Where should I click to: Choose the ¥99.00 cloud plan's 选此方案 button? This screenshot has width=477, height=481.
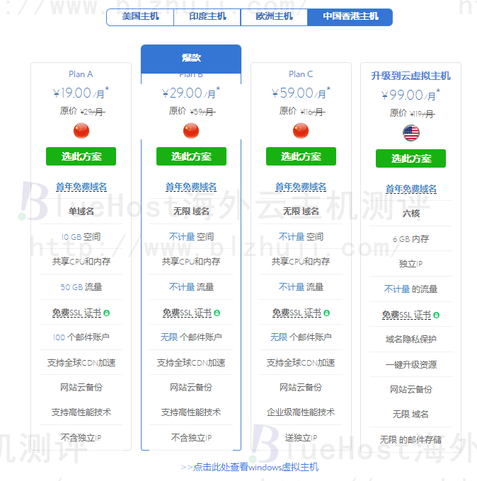(410, 158)
